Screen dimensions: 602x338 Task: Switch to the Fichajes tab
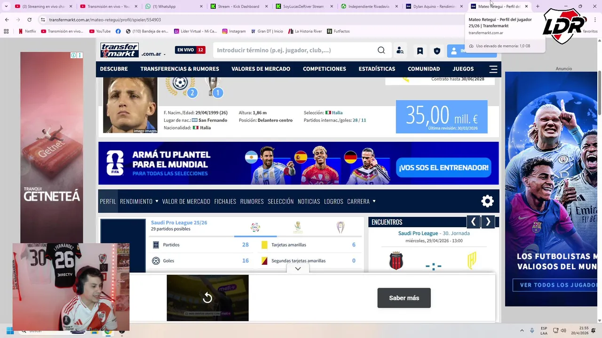pyautogui.click(x=225, y=201)
